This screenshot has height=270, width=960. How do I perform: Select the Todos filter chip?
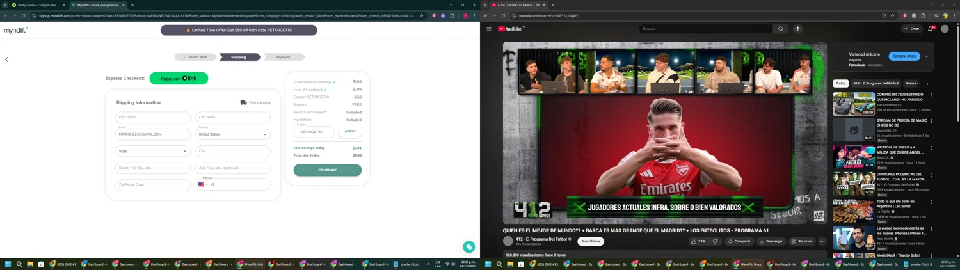(840, 83)
